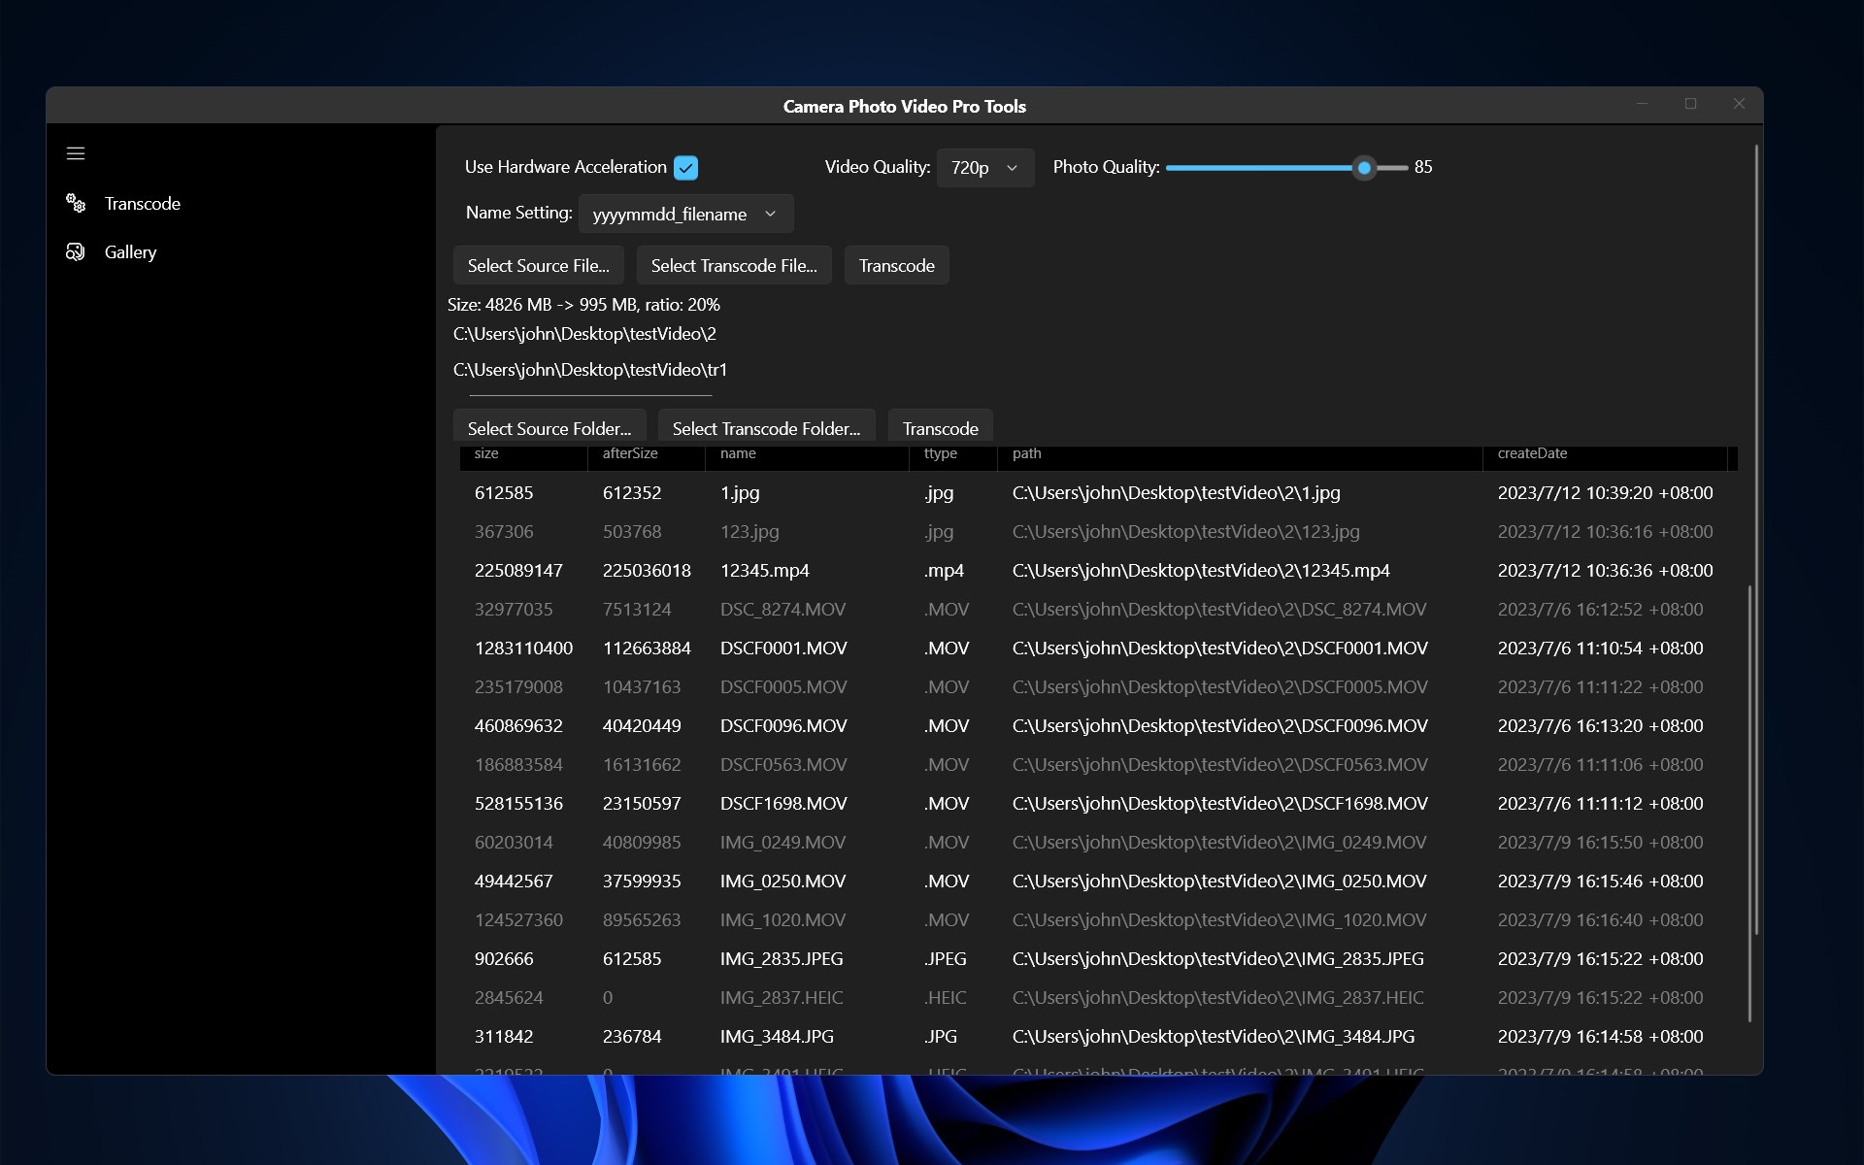
Task: Click the Transcode gears icon in sidebar
Action: (x=76, y=203)
